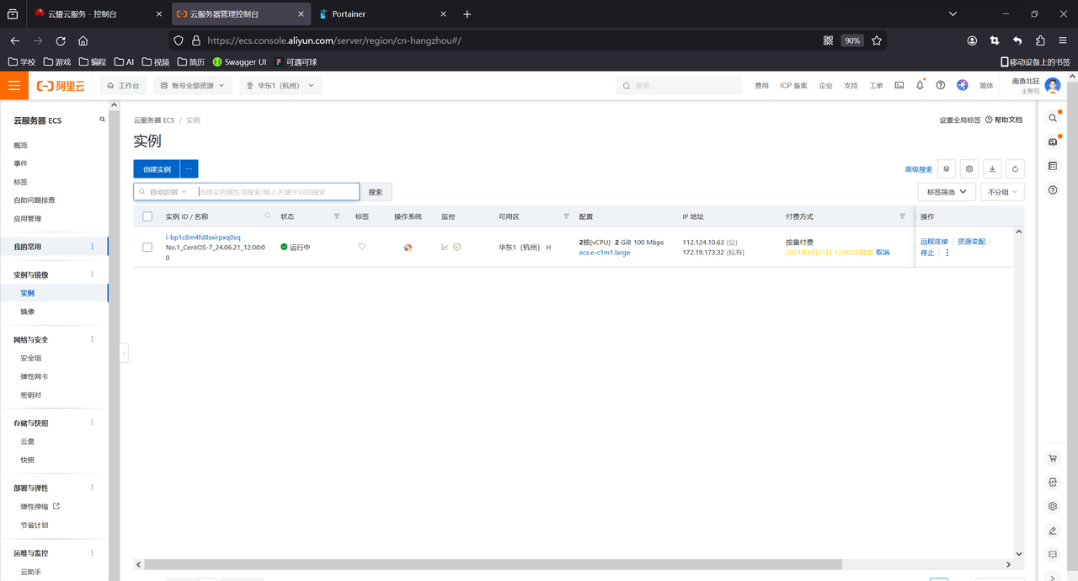Open 费用 top menu
Image resolution: width=1078 pixels, height=581 pixels.
click(x=761, y=85)
